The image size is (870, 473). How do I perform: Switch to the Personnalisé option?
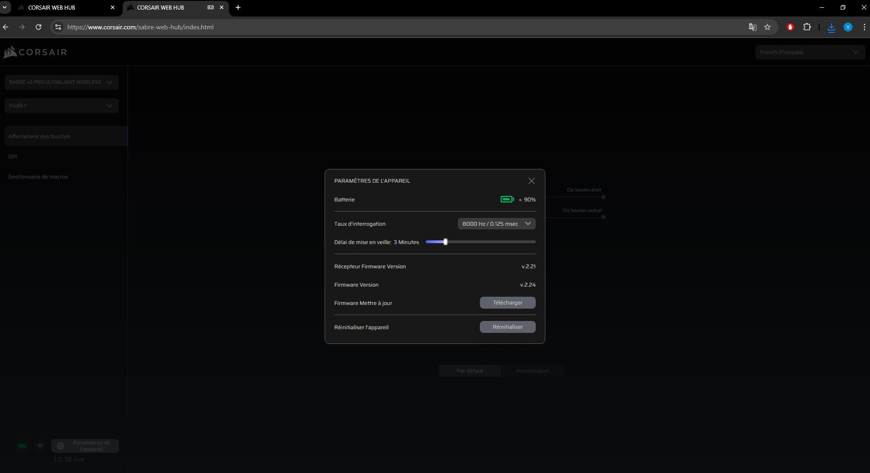[533, 371]
